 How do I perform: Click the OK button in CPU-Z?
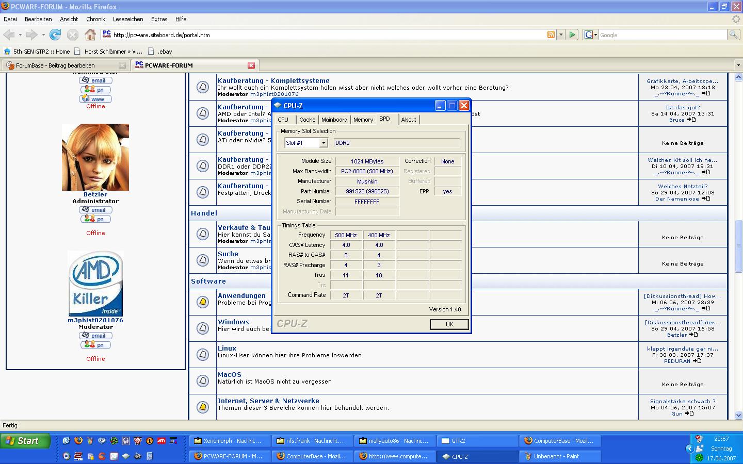449,324
